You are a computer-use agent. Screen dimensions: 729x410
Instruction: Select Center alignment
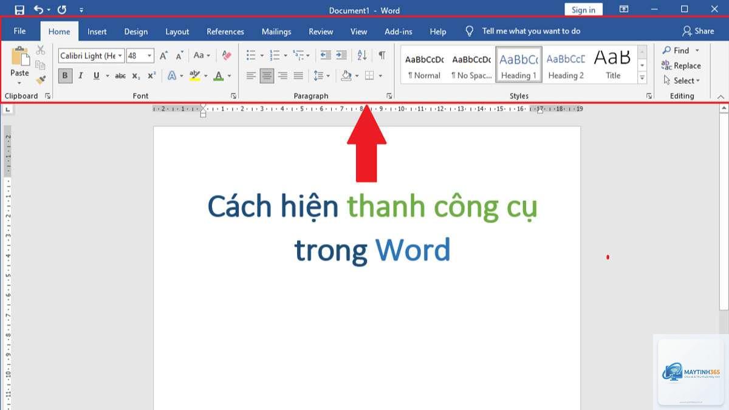pos(267,76)
